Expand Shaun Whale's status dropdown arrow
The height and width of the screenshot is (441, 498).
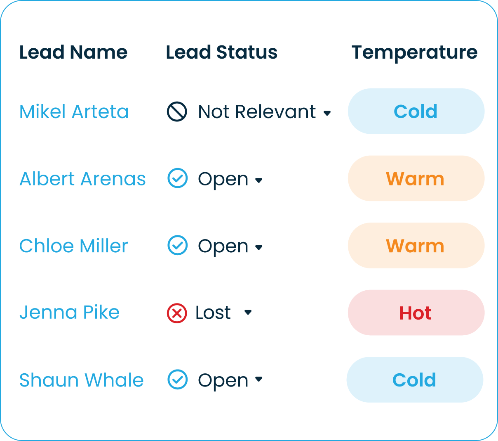(x=259, y=379)
